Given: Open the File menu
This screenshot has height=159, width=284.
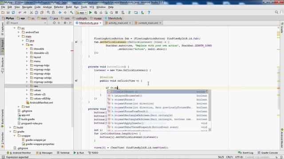Looking at the screenshot, I should pyautogui.click(x=3, y=7).
